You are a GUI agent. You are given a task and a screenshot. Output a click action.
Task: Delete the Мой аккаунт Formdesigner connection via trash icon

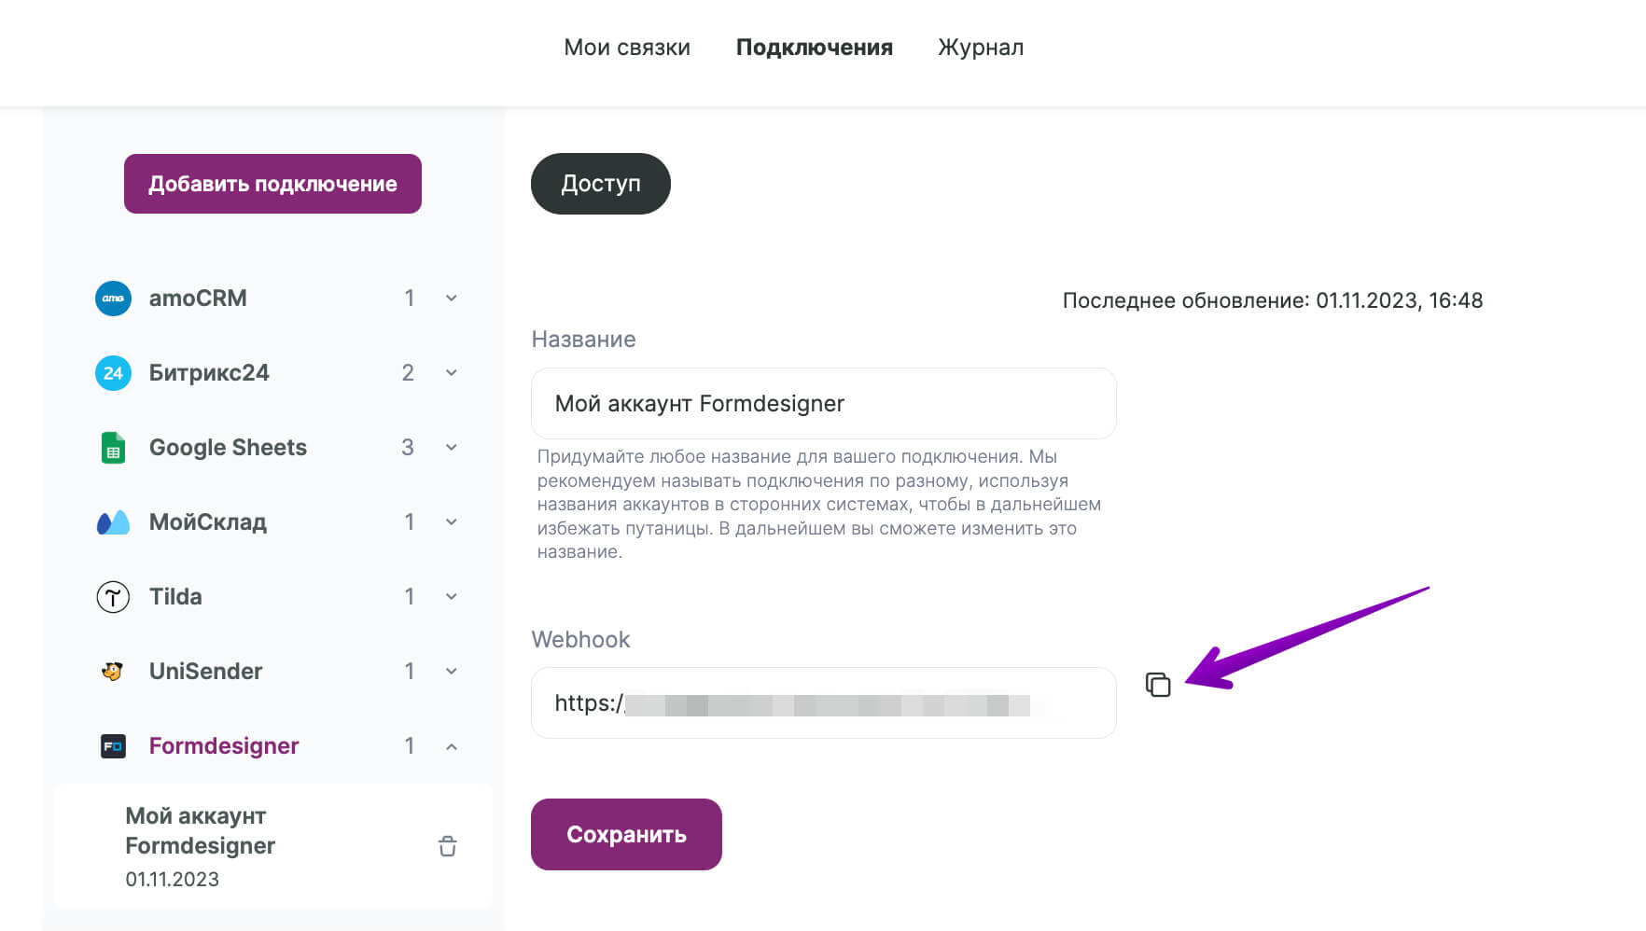click(x=448, y=846)
